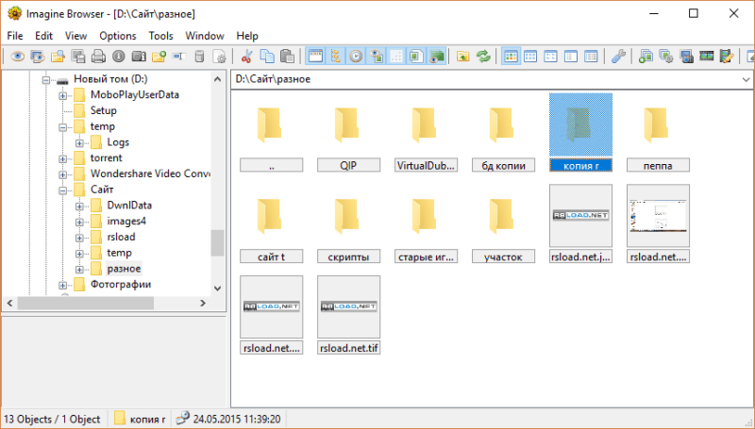Toggle the green image preview eye button
The width and height of the screenshot is (755, 429).
click(437, 57)
